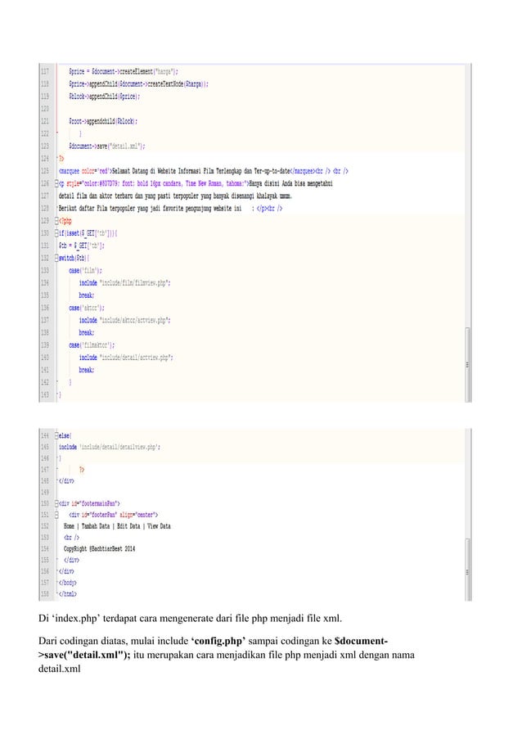The image size is (522, 739).
Task: Click the bold 'config.php' text in paragraph
Action: (x=218, y=641)
